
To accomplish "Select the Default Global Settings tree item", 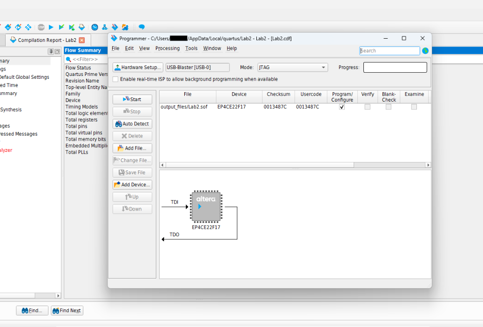I will click(x=24, y=77).
